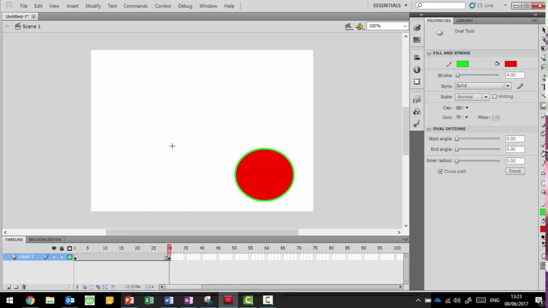Screen dimensions: 548x308
Task: Open the Control menu
Action: click(163, 6)
